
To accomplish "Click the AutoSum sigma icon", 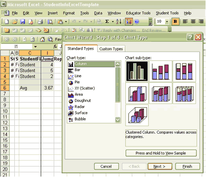I will [x=107, y=21].
